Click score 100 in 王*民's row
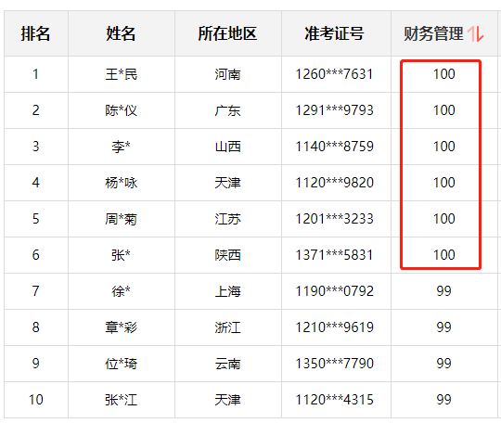 pos(443,74)
